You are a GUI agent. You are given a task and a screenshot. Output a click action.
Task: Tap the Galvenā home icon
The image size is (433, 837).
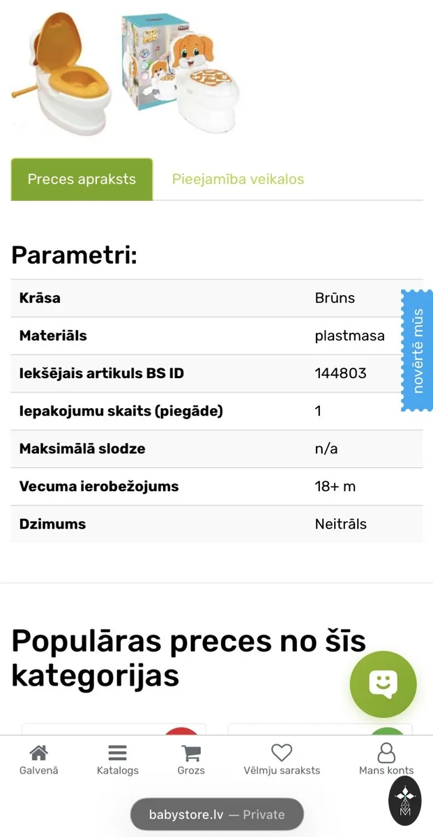point(38,753)
